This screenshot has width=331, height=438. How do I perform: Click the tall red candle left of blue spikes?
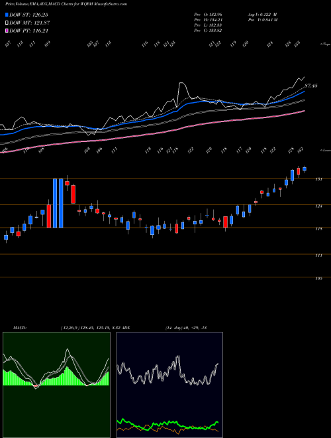[49, 216]
